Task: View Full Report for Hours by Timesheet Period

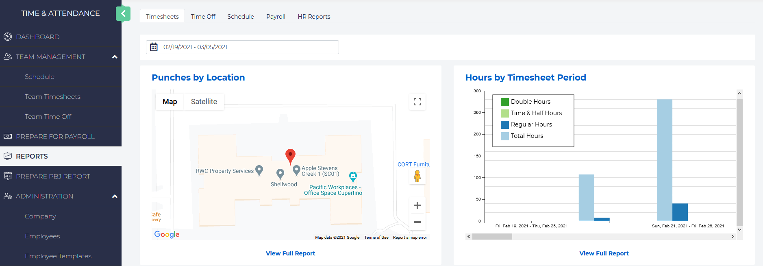Action: pos(604,253)
